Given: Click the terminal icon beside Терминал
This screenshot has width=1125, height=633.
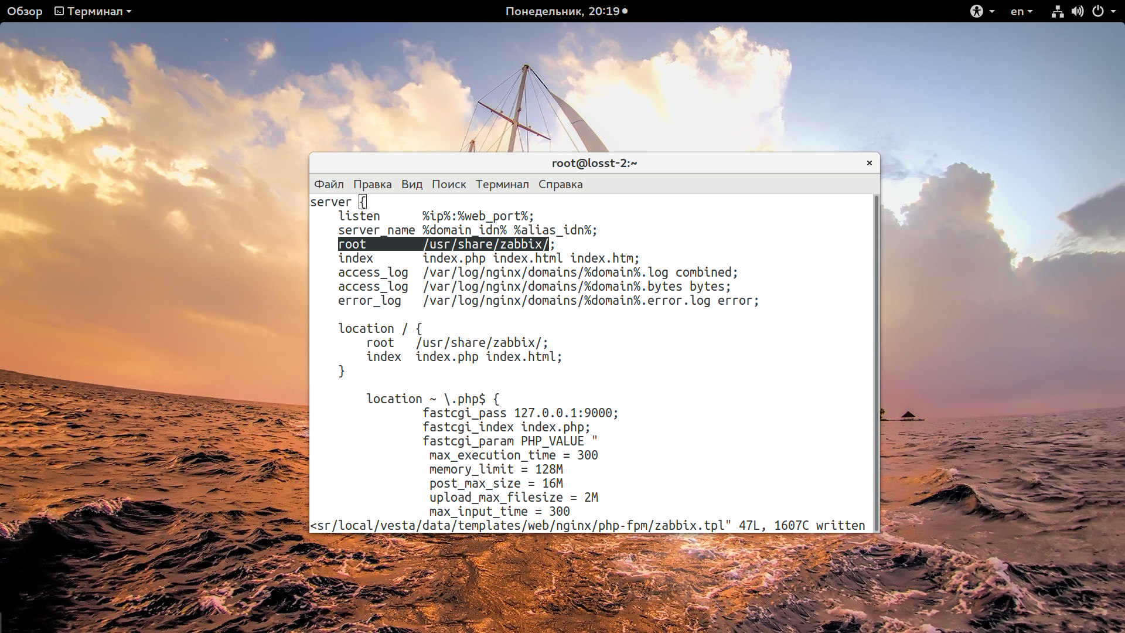Looking at the screenshot, I should [x=59, y=11].
